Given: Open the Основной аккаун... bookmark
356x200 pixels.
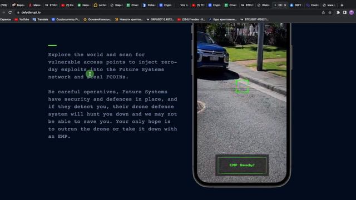Looking at the screenshot, I should pyautogui.click(x=97, y=19).
